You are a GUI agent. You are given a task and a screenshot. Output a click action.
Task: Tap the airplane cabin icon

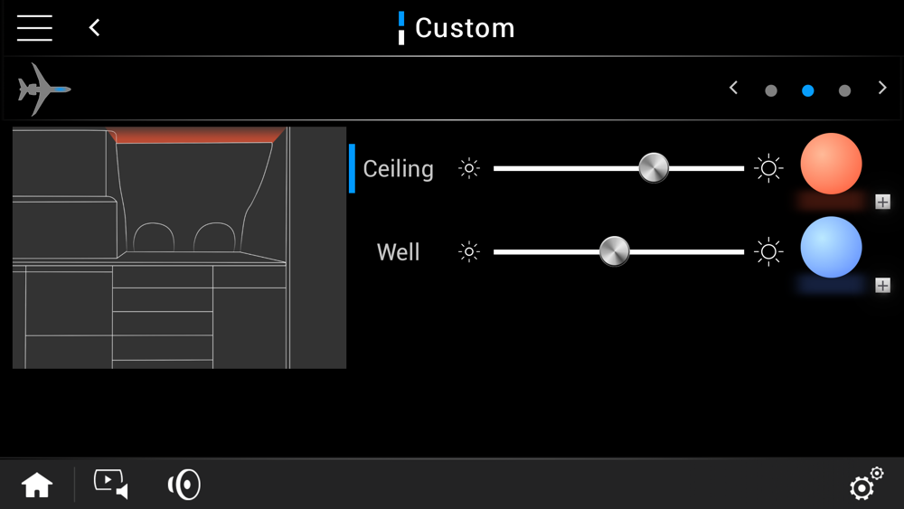pyautogui.click(x=43, y=90)
